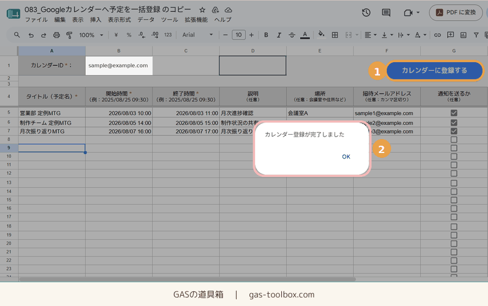Open the zoom 100% dropdown
488x306 pixels.
pos(91,35)
